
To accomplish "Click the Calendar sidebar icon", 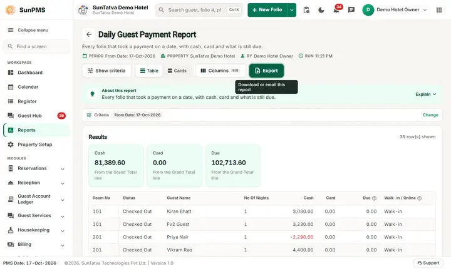I will click(11, 87).
